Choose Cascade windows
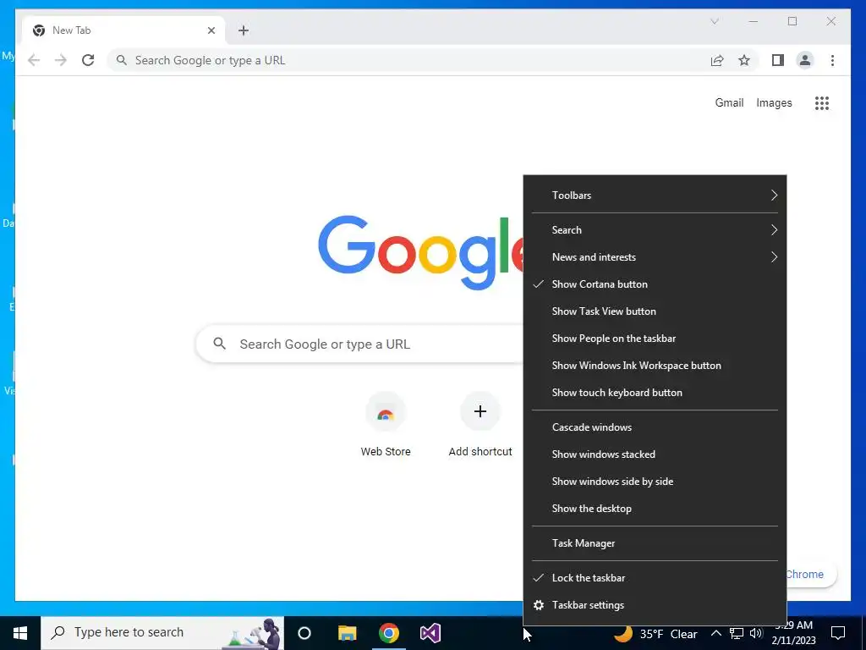Image resolution: width=866 pixels, height=650 pixels. (655, 427)
